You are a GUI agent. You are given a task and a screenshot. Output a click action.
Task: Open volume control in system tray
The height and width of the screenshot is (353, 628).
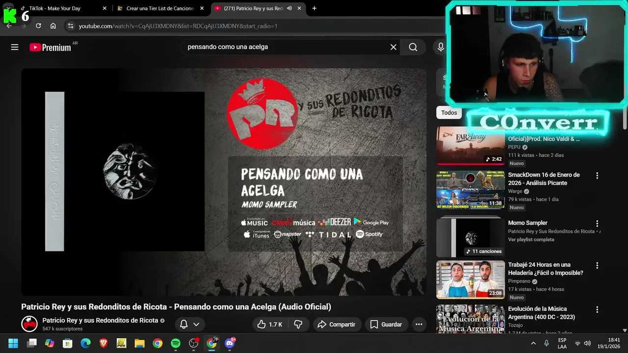click(x=587, y=343)
